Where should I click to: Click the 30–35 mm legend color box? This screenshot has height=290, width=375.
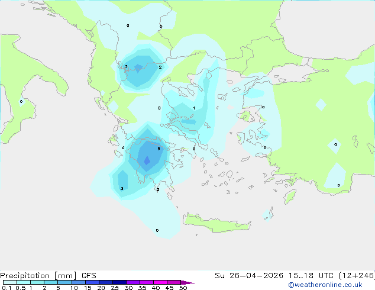tap(132, 282)
